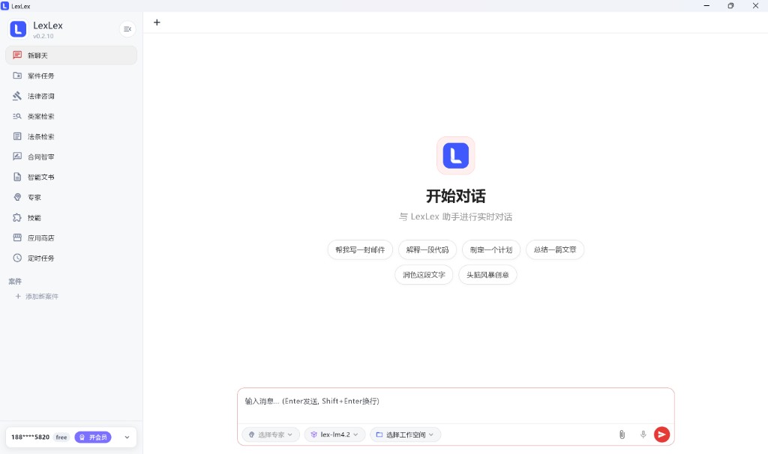Click the version label v0.2.10
Screen dimensions: 768x454
[43, 36]
